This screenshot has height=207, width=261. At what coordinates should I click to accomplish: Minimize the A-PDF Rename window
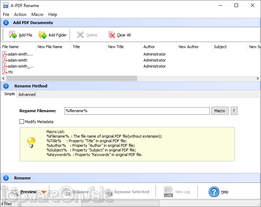pos(220,5)
